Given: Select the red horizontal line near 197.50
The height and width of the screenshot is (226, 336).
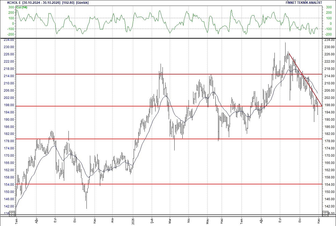Looking at the screenshot, I should click(x=169, y=106).
